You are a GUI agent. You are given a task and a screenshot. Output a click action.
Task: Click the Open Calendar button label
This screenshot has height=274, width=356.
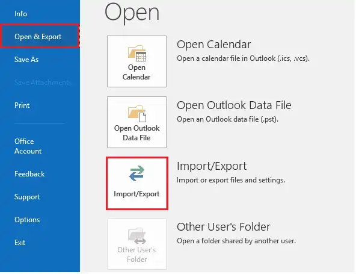click(x=137, y=72)
